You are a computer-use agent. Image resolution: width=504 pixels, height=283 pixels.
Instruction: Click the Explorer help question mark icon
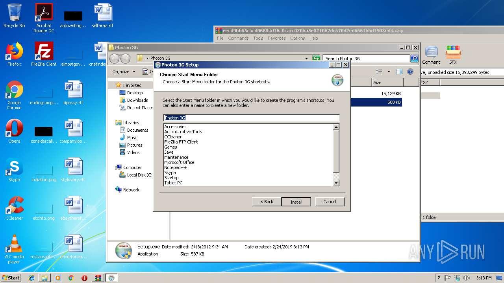tap(410, 72)
